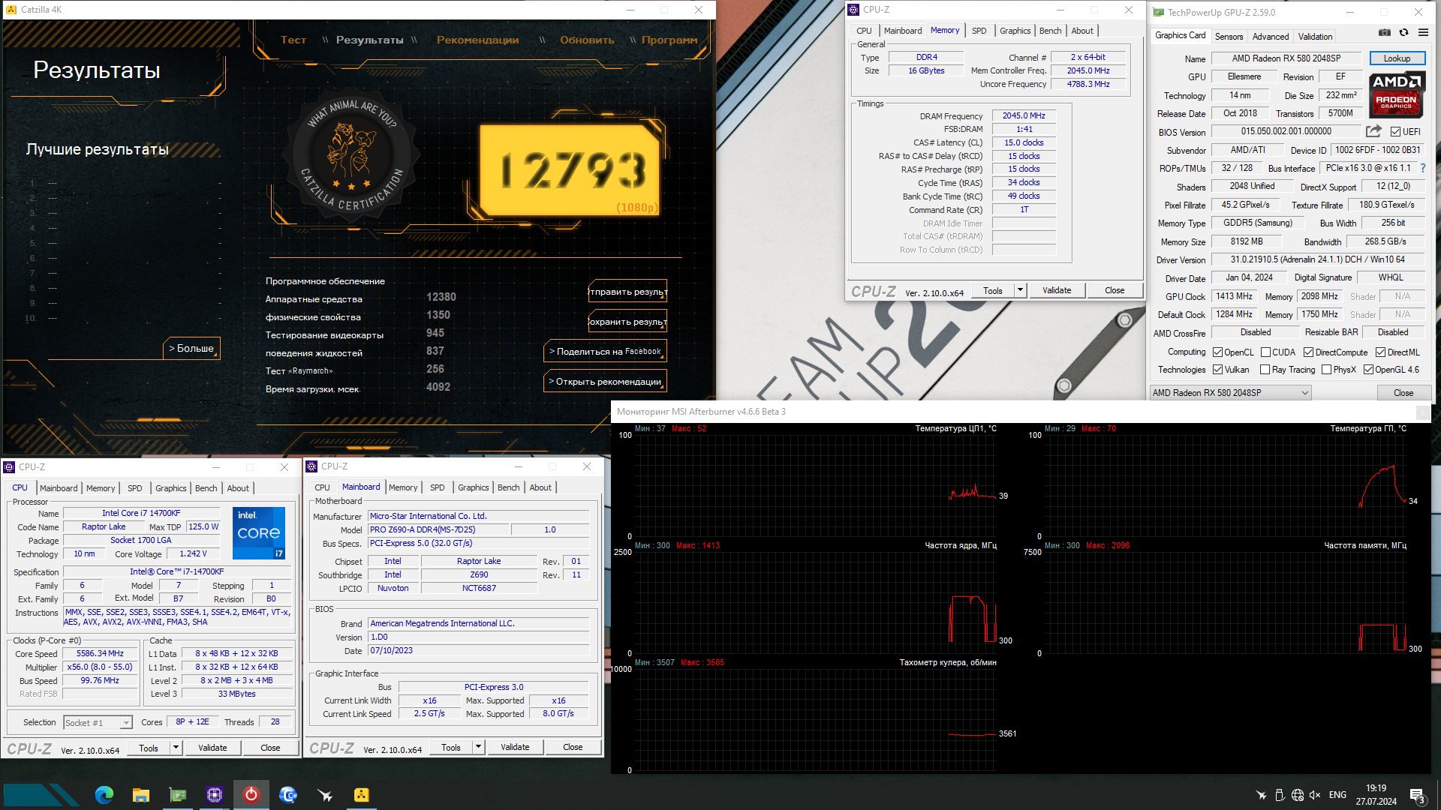1441x810 pixels.
Task: Click the BIOS export share icon in GPU-Z
Action: coord(1373,131)
